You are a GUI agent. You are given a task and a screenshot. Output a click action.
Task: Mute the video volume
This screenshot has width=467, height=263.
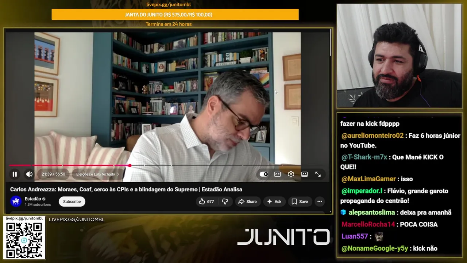[29, 174]
